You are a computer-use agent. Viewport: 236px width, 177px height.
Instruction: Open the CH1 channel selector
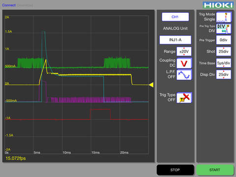175,17
